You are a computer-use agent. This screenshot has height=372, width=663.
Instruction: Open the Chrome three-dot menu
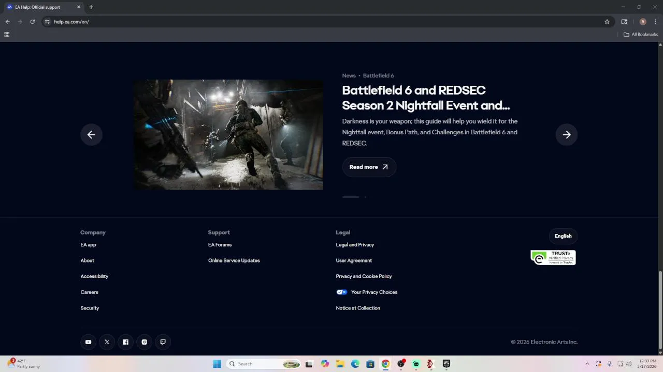tap(656, 22)
